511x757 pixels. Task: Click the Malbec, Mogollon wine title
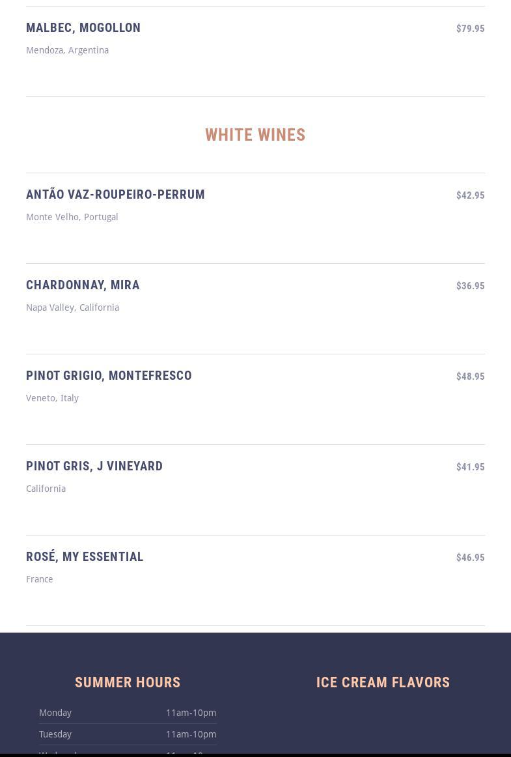pos(83,28)
